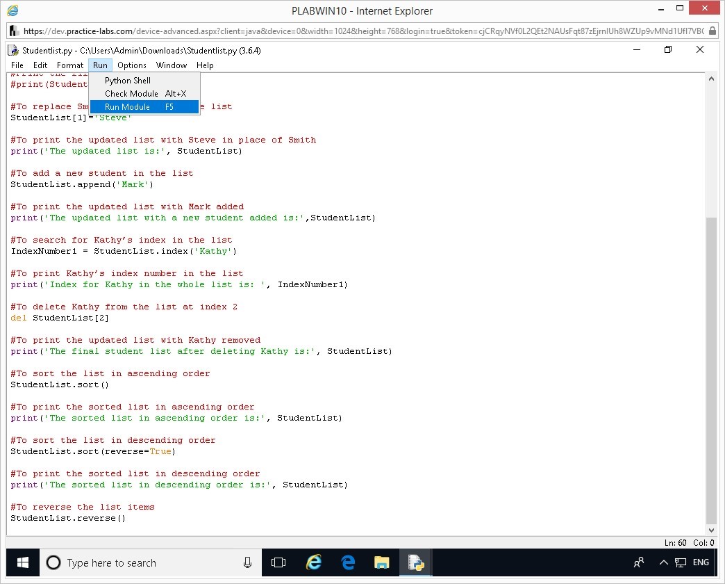Click the padlock icon in the address bar
The width and height of the screenshot is (725, 584).
pyautogui.click(x=713, y=31)
